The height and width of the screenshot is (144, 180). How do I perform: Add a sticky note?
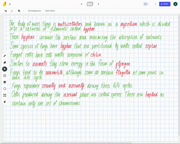(x=4, y=76)
